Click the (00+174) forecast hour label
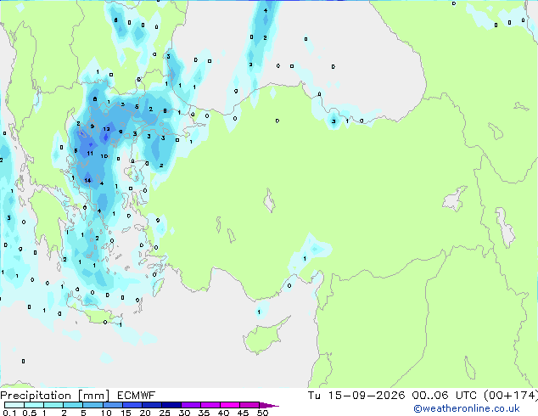Screen dimensions: 538x416 [511, 396]
